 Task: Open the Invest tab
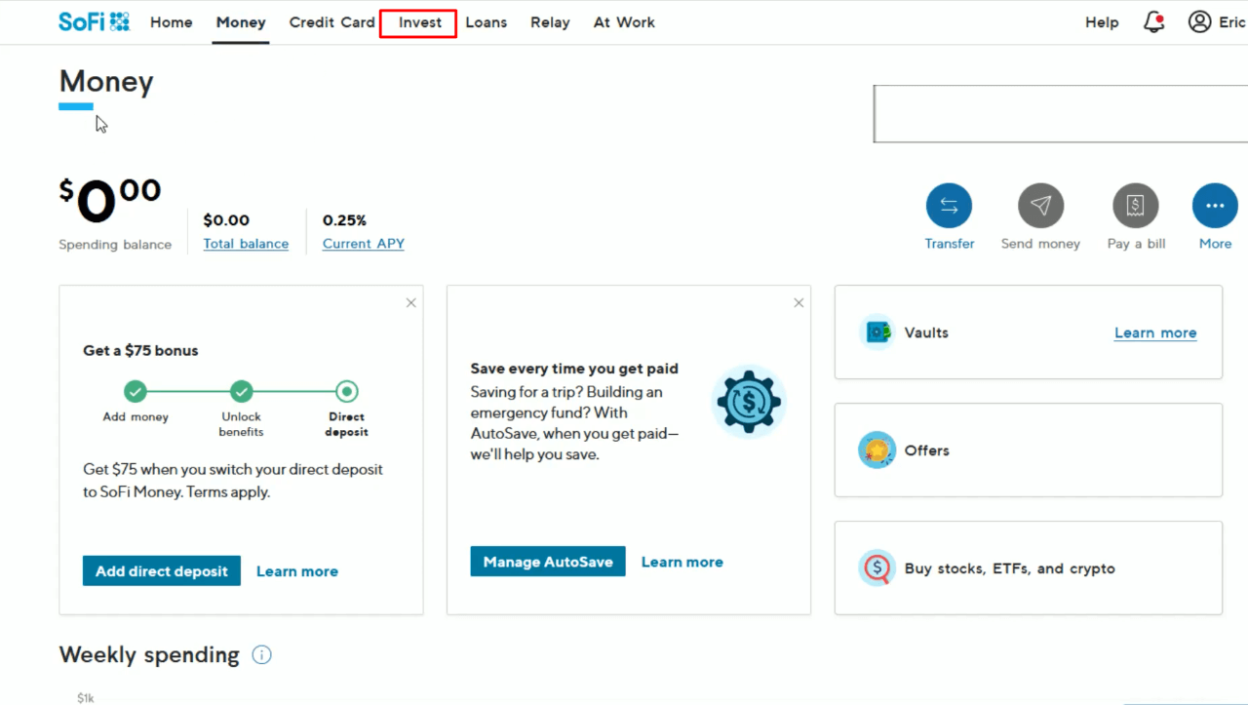420,22
